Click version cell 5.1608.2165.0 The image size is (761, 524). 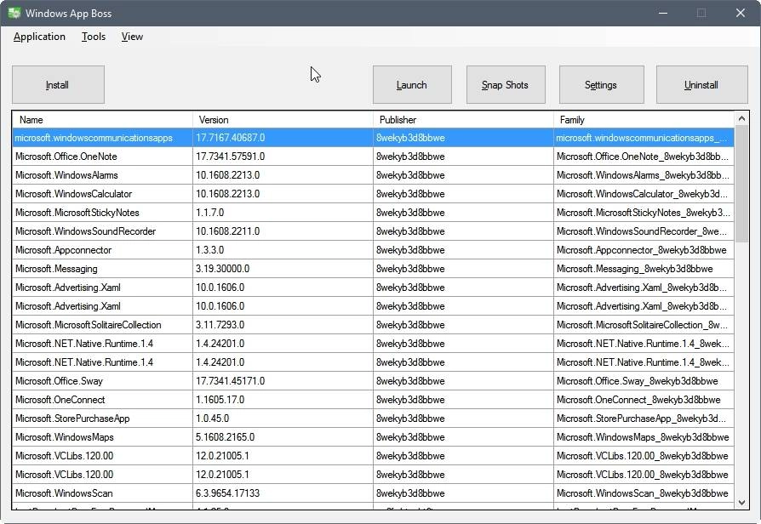283,437
